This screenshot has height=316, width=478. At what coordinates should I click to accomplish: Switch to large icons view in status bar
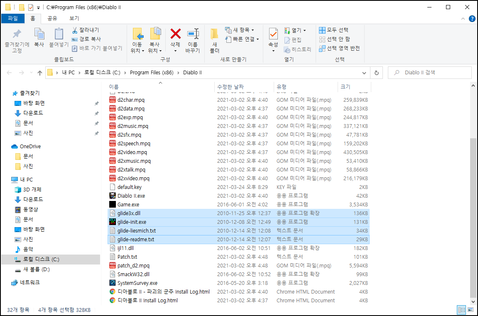pos(471,310)
